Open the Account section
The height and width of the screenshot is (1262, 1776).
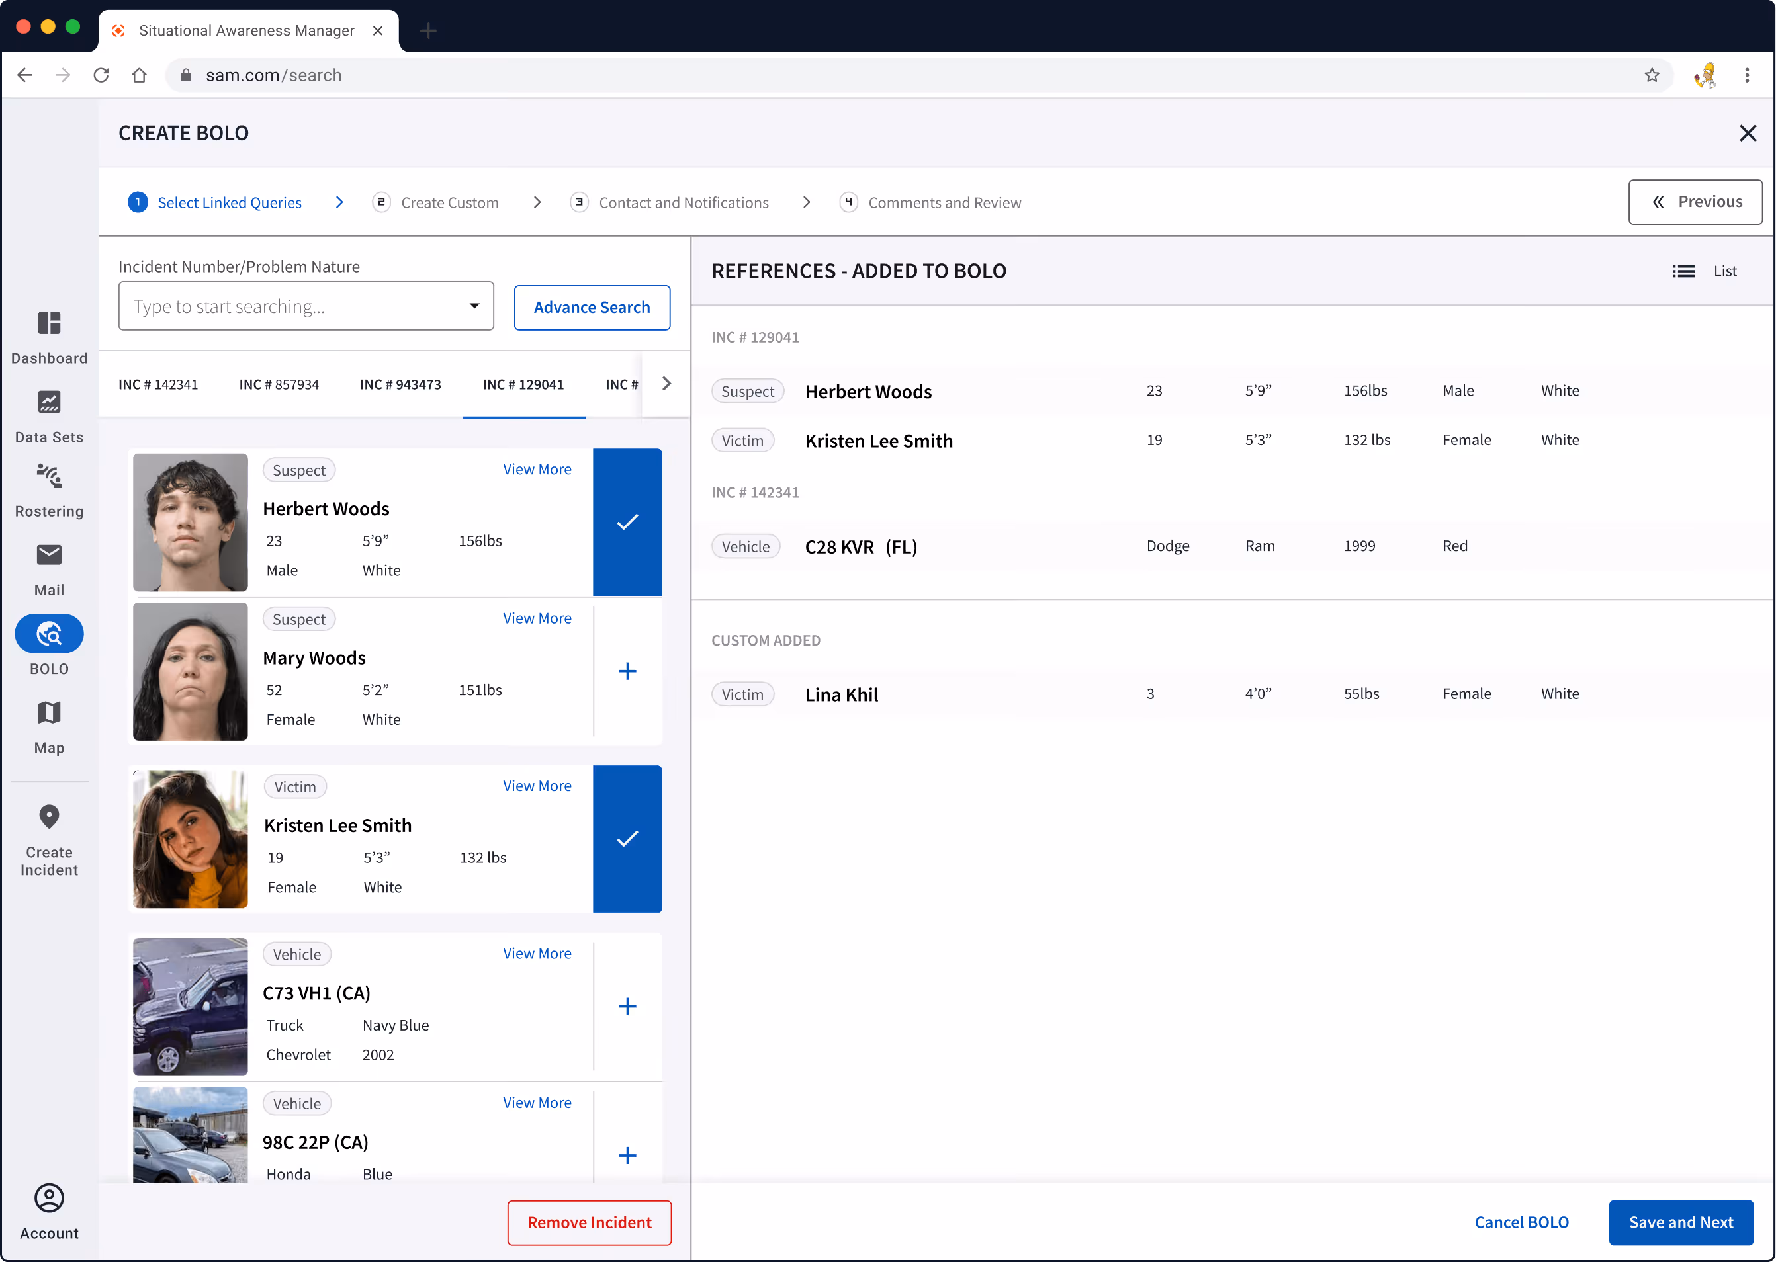click(49, 1210)
